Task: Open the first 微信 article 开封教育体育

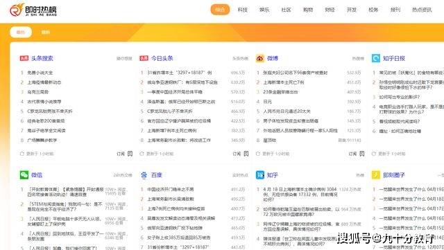Action: pos(65,192)
